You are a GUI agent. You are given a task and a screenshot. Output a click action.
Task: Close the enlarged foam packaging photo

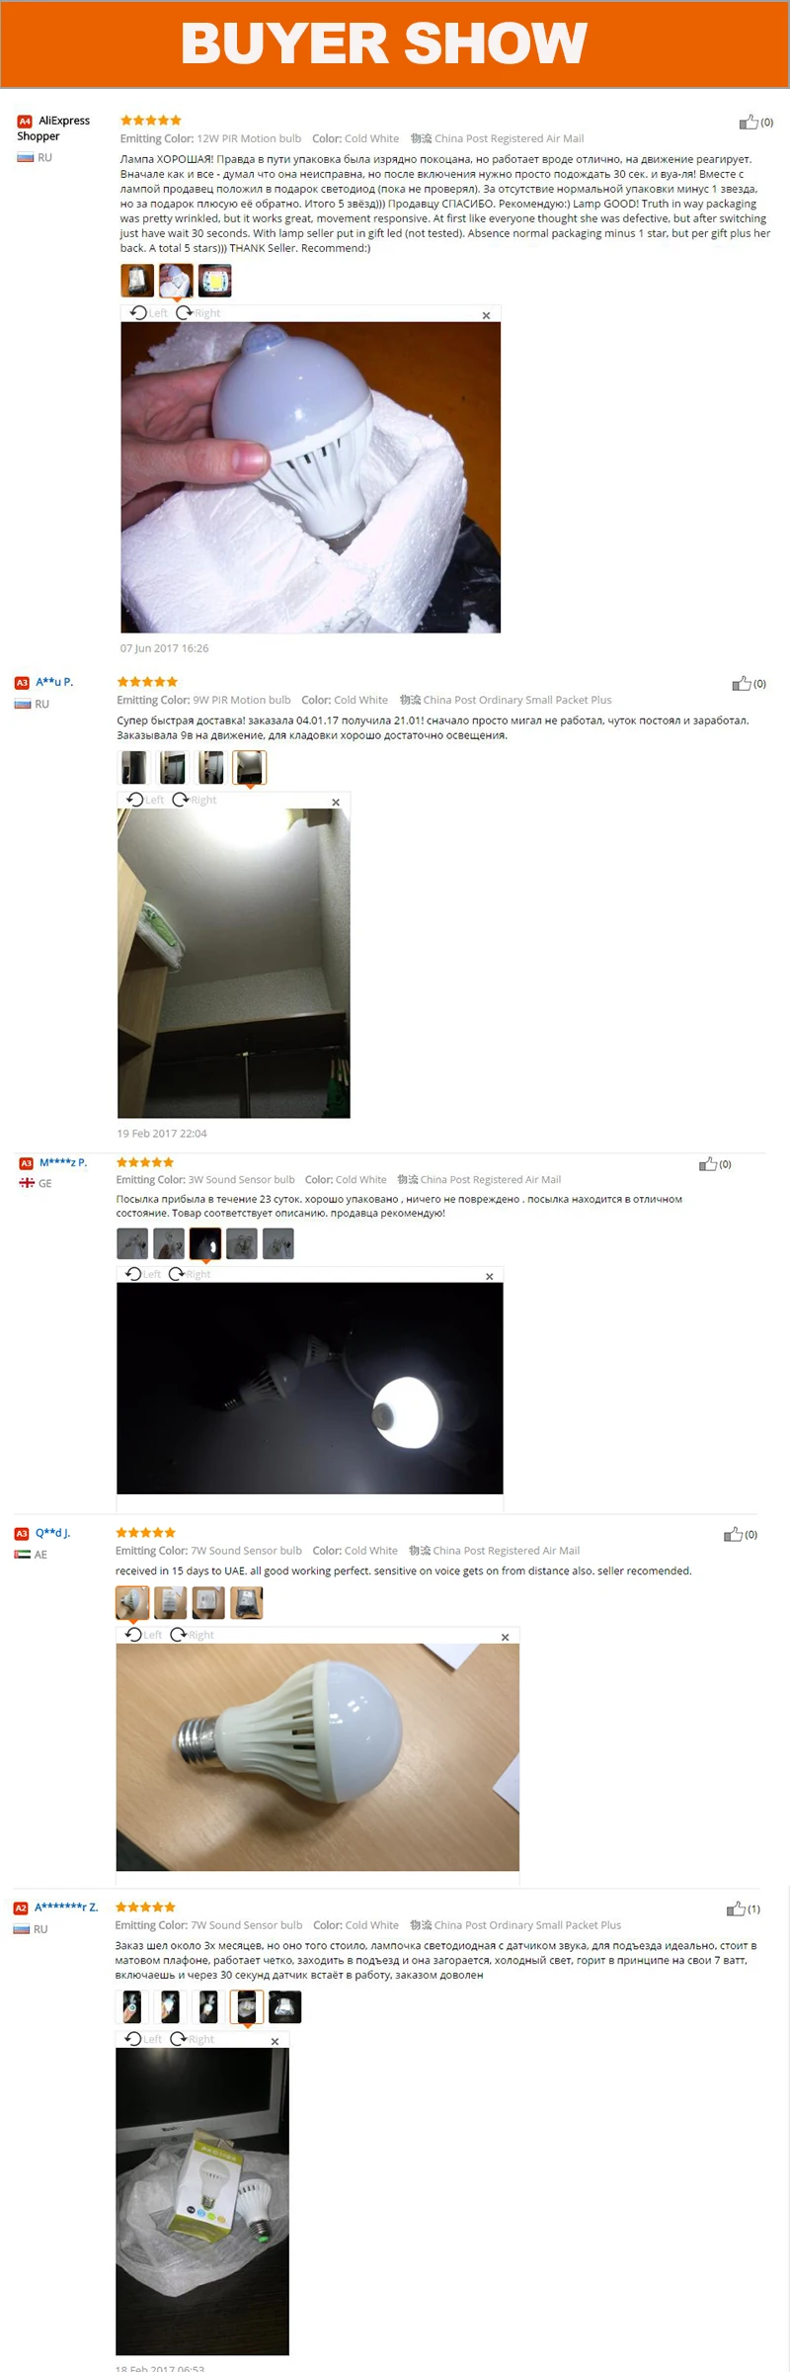(x=486, y=315)
